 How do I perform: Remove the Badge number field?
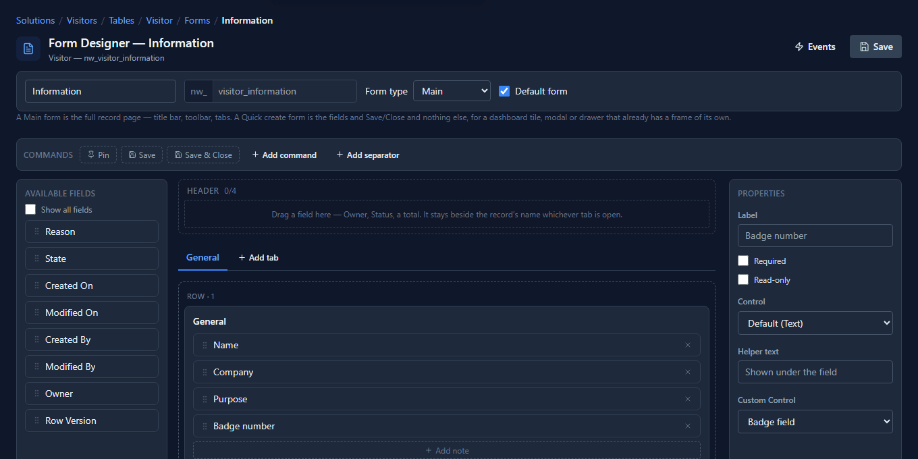(688, 426)
